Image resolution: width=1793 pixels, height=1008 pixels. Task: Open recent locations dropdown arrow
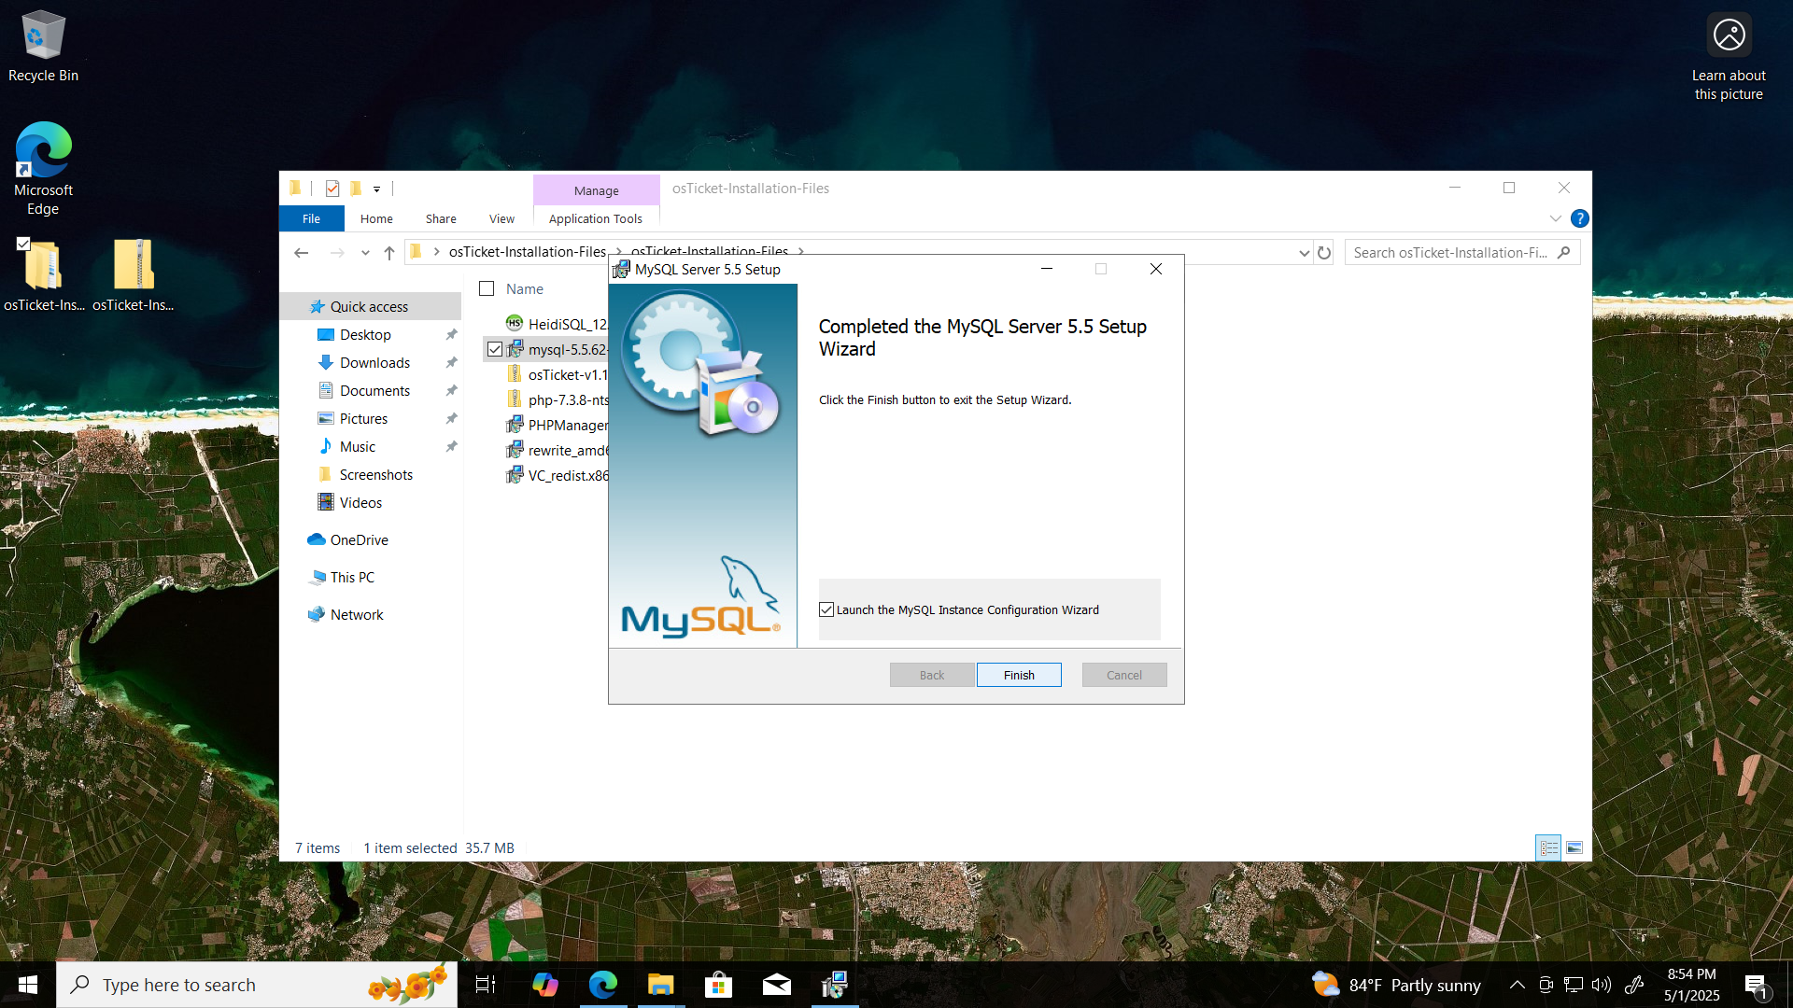pos(365,252)
